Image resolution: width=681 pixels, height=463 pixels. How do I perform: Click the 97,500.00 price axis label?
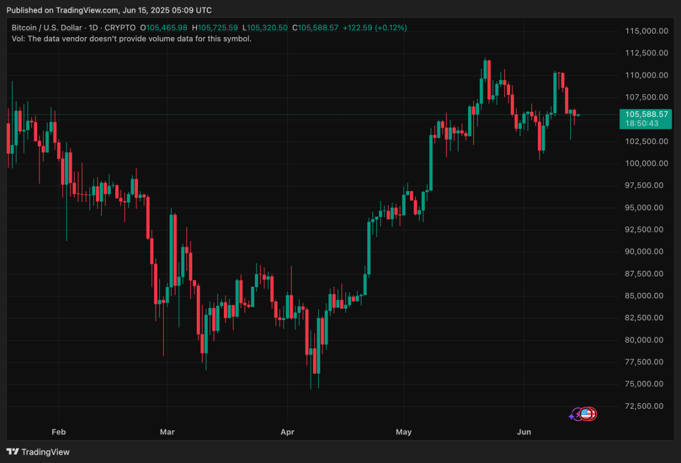click(x=644, y=186)
